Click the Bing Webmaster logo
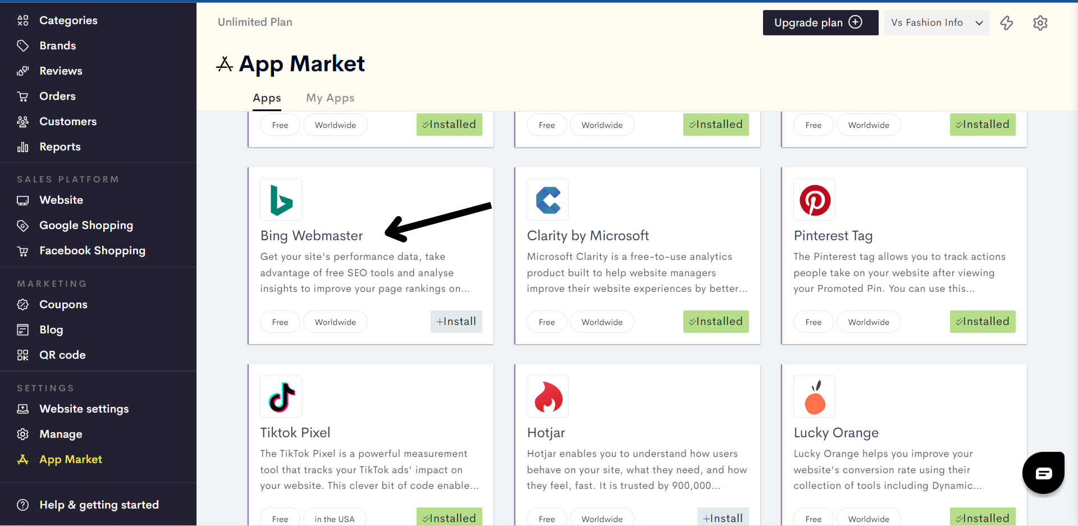 281,200
